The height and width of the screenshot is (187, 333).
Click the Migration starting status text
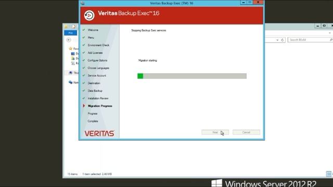click(x=148, y=61)
